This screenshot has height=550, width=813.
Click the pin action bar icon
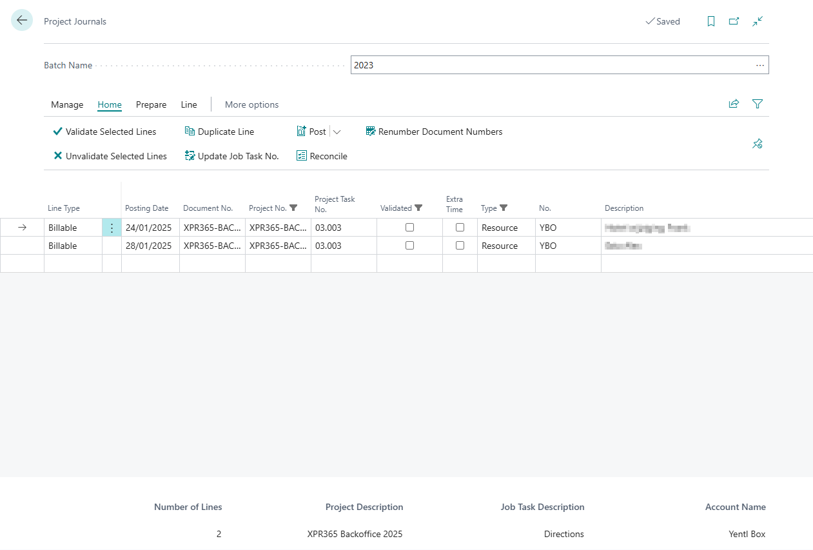[x=758, y=144]
